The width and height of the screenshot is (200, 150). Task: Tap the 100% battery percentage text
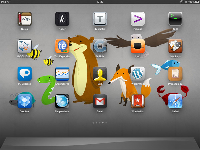[x=191, y=2]
